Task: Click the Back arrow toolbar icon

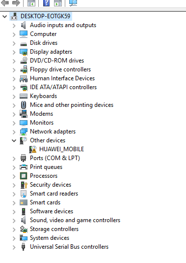Action: coord(5,2)
